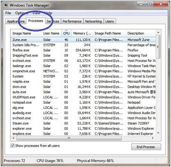The image size is (171, 167).
Task: Sort by the Memory column header
Action: (82, 33)
